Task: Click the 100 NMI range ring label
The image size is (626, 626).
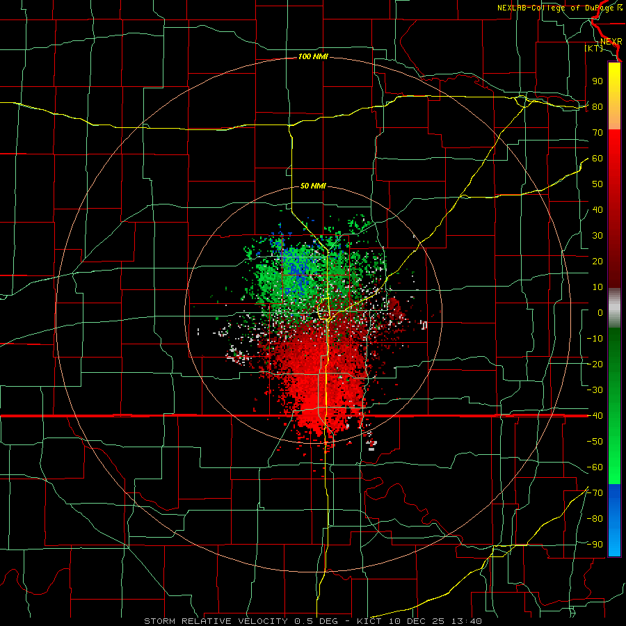Action: coord(313,57)
